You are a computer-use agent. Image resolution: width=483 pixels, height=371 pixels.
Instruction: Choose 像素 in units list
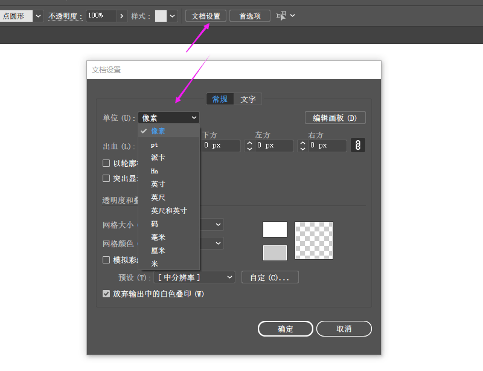(169, 131)
